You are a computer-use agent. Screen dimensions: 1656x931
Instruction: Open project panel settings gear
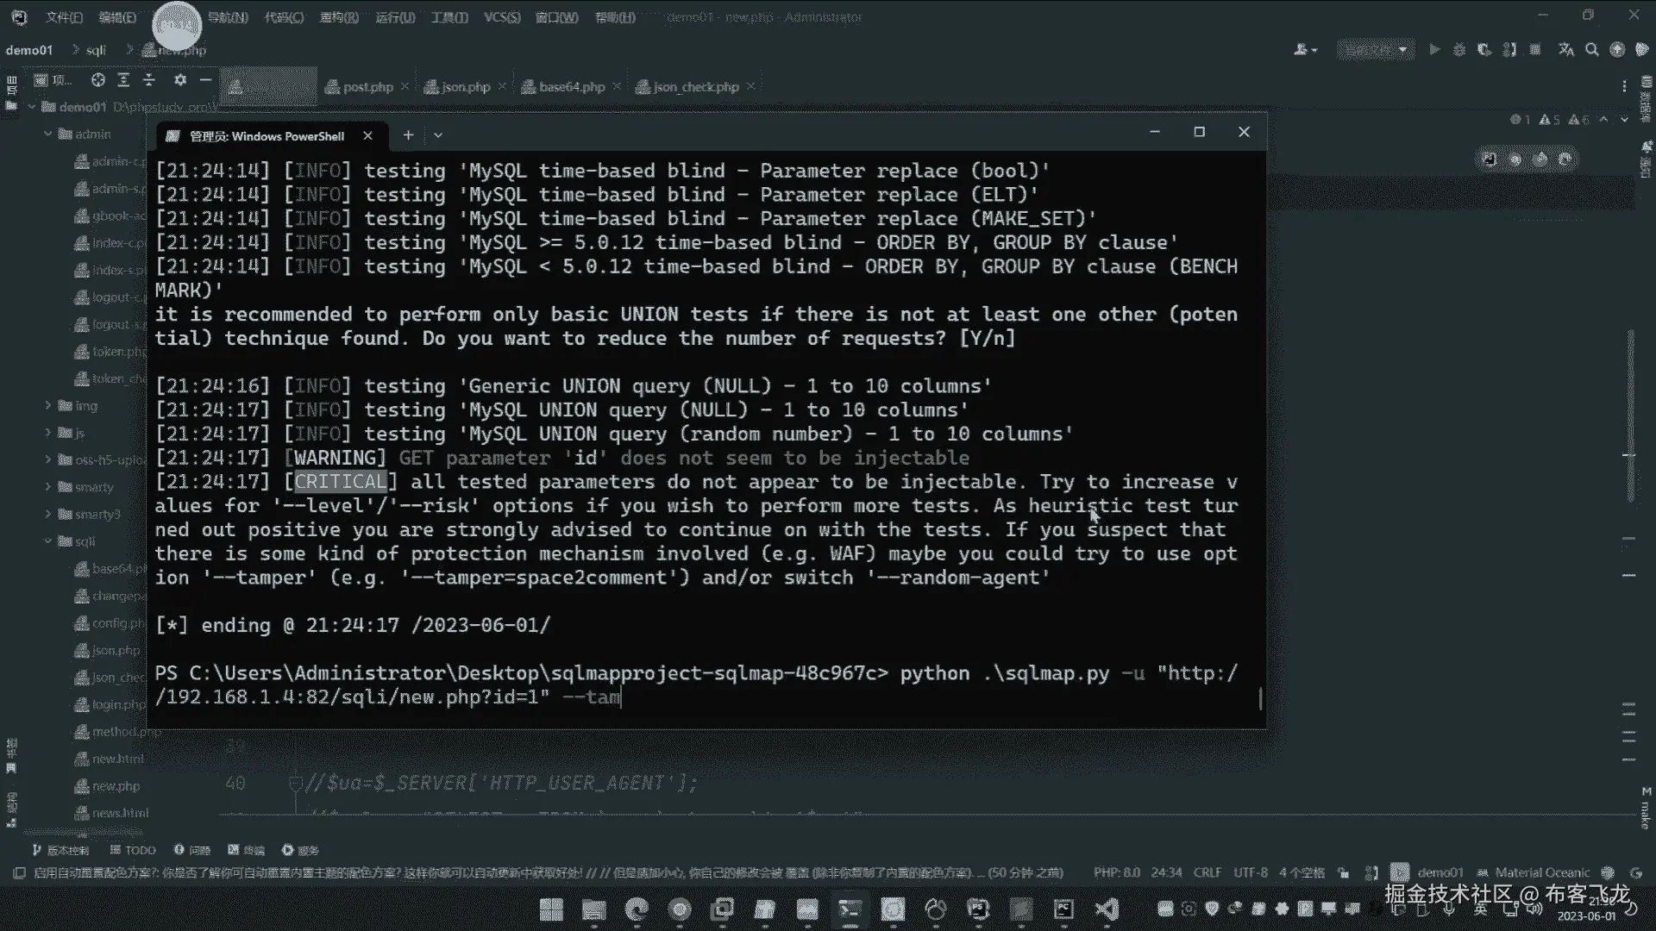[179, 80]
